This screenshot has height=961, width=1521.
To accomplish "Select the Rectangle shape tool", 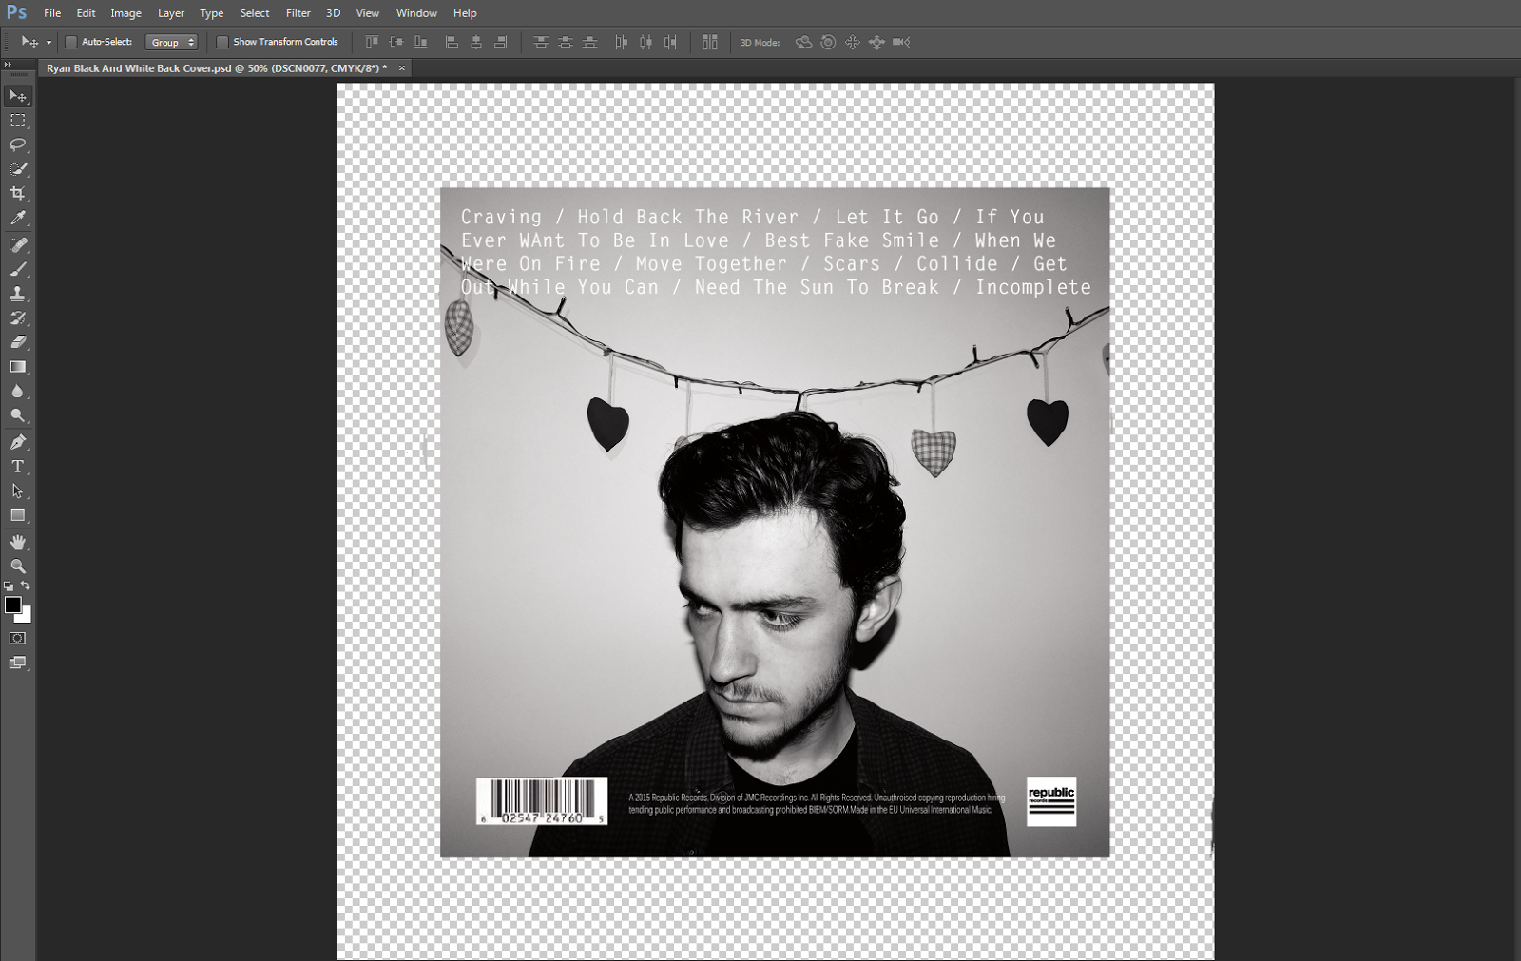I will point(18,515).
